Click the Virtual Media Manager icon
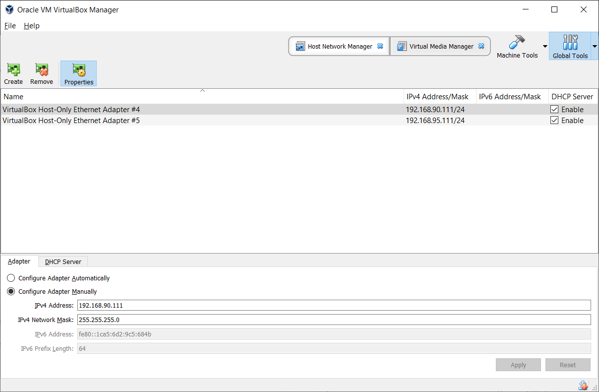This screenshot has width=599, height=392. (402, 46)
